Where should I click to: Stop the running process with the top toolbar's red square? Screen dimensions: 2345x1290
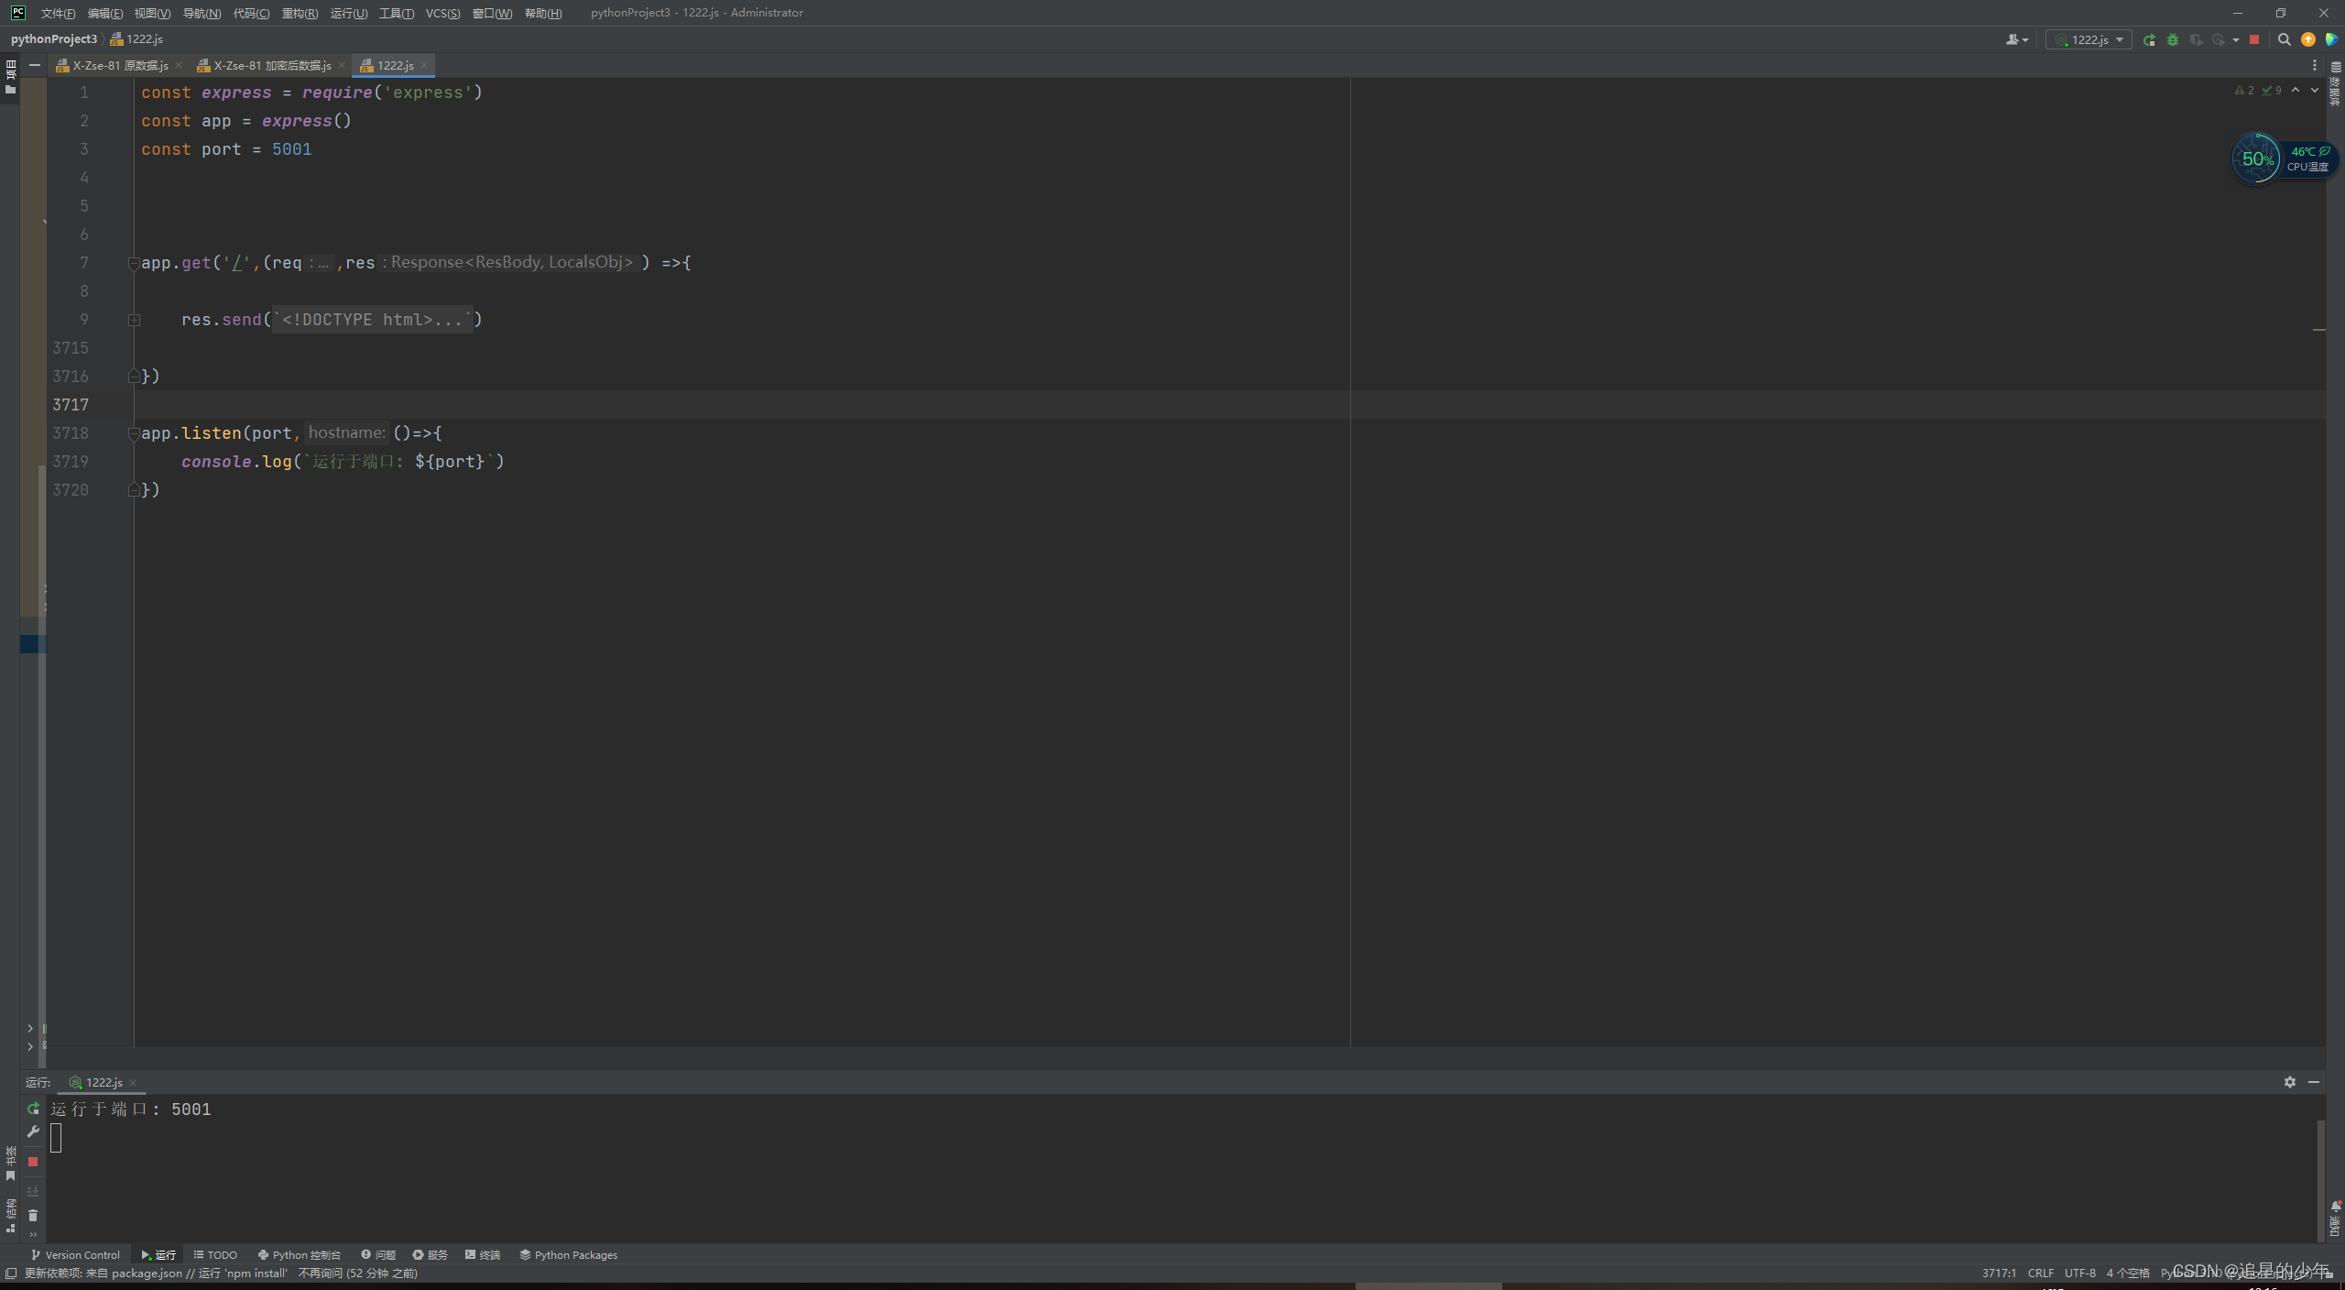[2254, 39]
